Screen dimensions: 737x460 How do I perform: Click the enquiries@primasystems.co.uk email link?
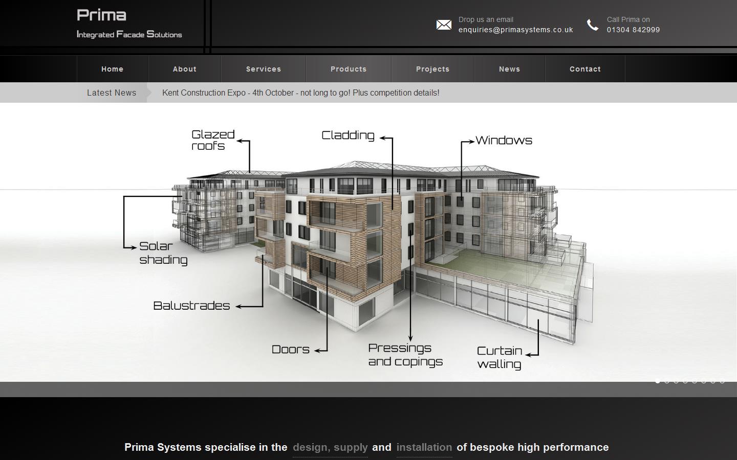coord(515,30)
